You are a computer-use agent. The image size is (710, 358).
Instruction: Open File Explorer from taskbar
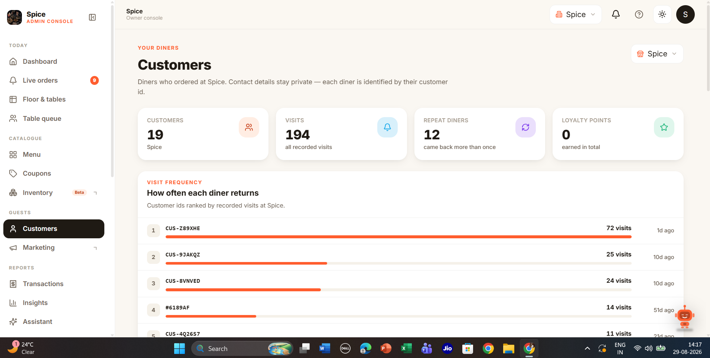click(508, 348)
